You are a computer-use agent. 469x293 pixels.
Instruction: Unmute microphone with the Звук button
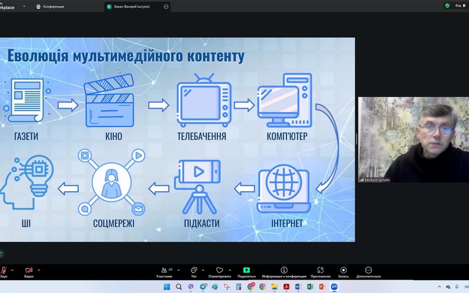pos(4,270)
